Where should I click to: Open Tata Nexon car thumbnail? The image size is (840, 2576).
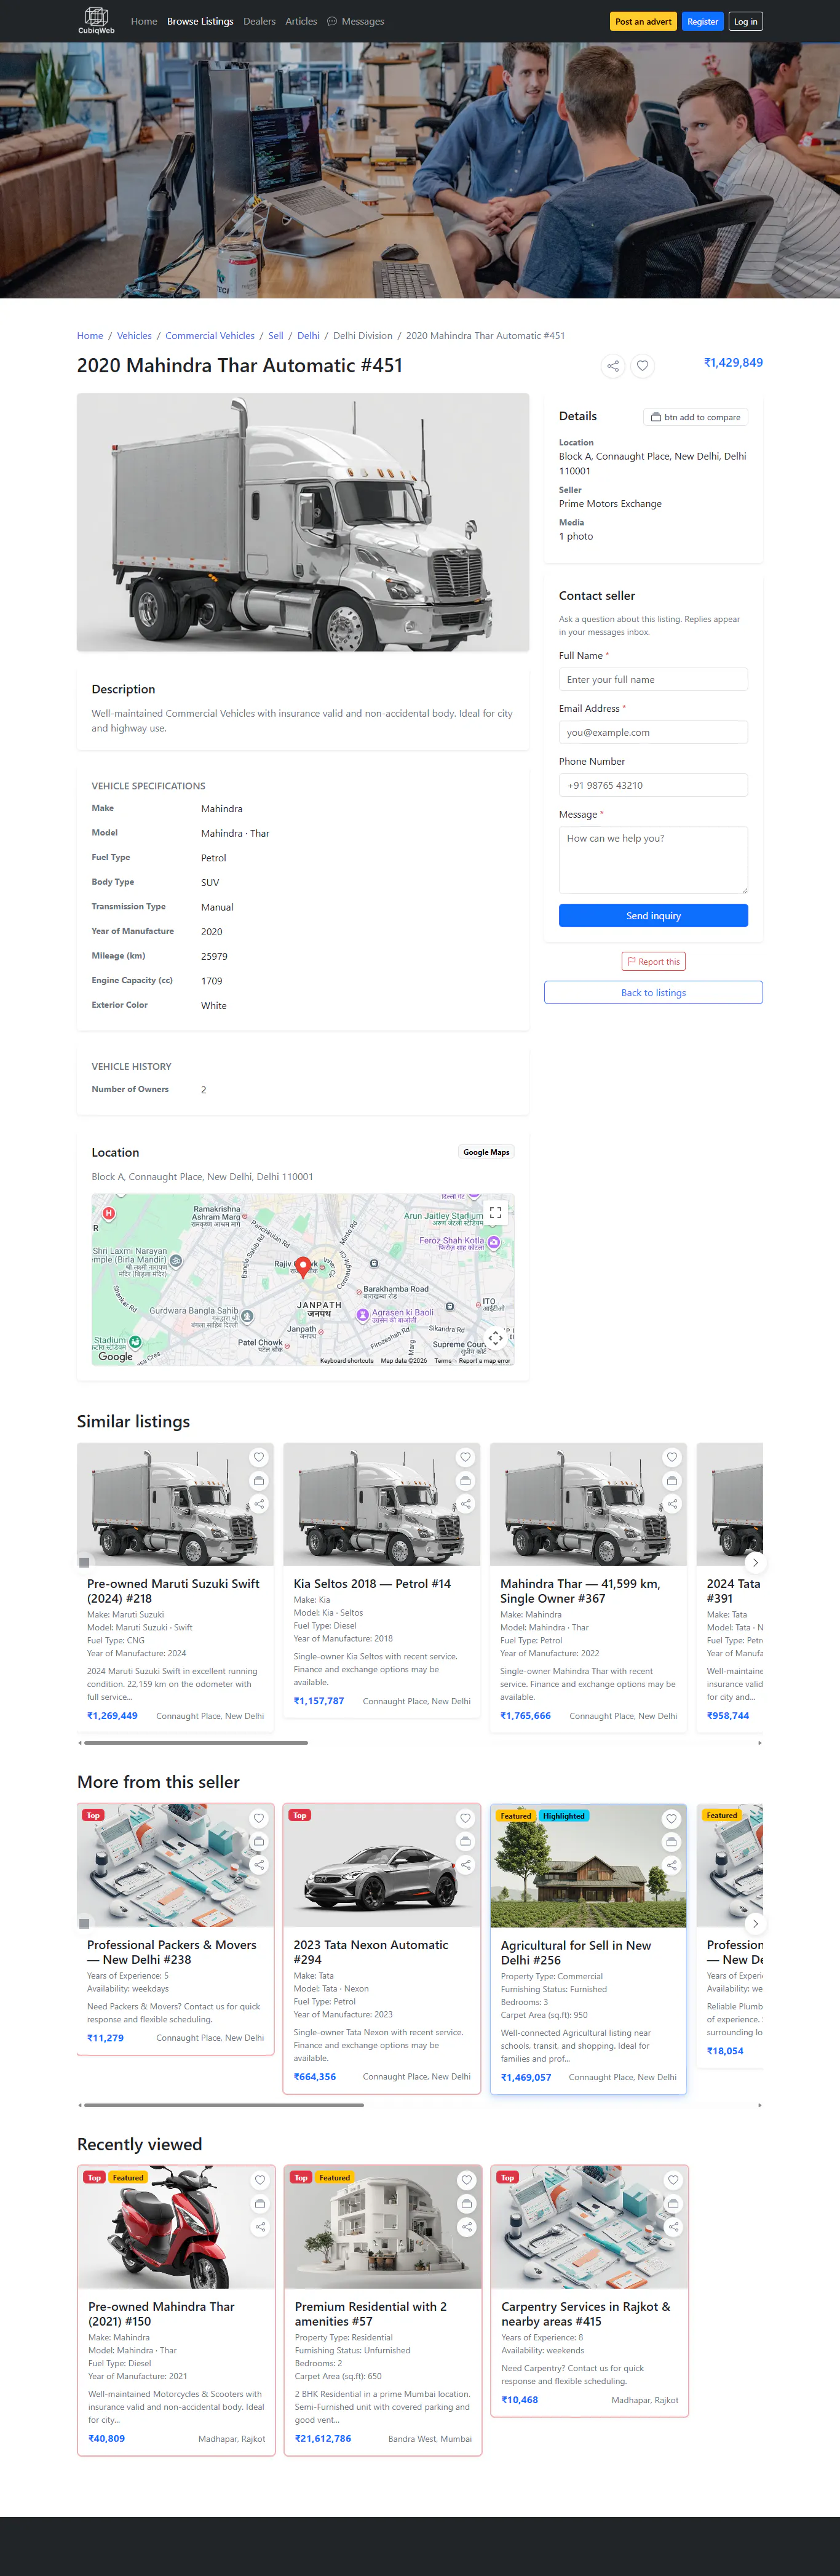click(382, 1866)
